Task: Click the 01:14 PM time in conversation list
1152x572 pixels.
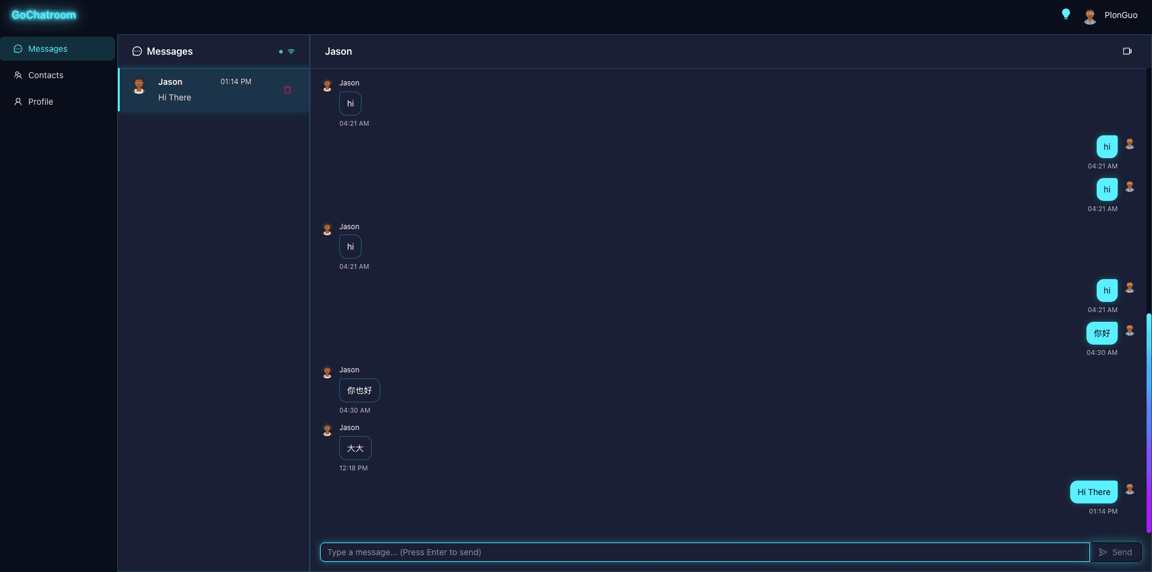Action: [x=236, y=82]
